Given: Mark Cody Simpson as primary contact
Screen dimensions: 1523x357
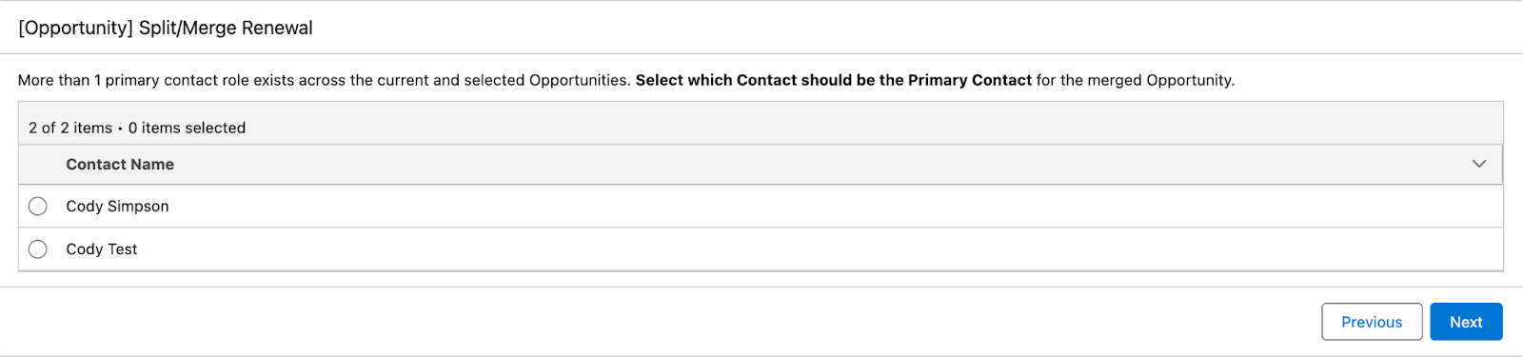Looking at the screenshot, I should [38, 206].
